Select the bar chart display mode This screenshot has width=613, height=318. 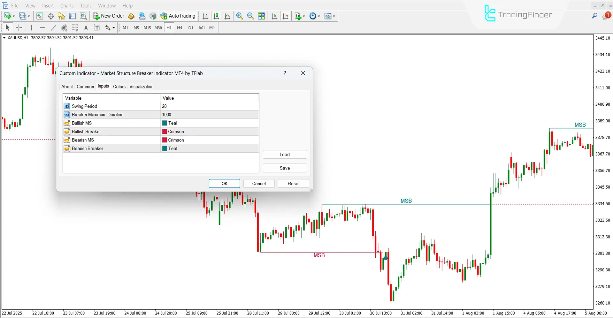205,16
